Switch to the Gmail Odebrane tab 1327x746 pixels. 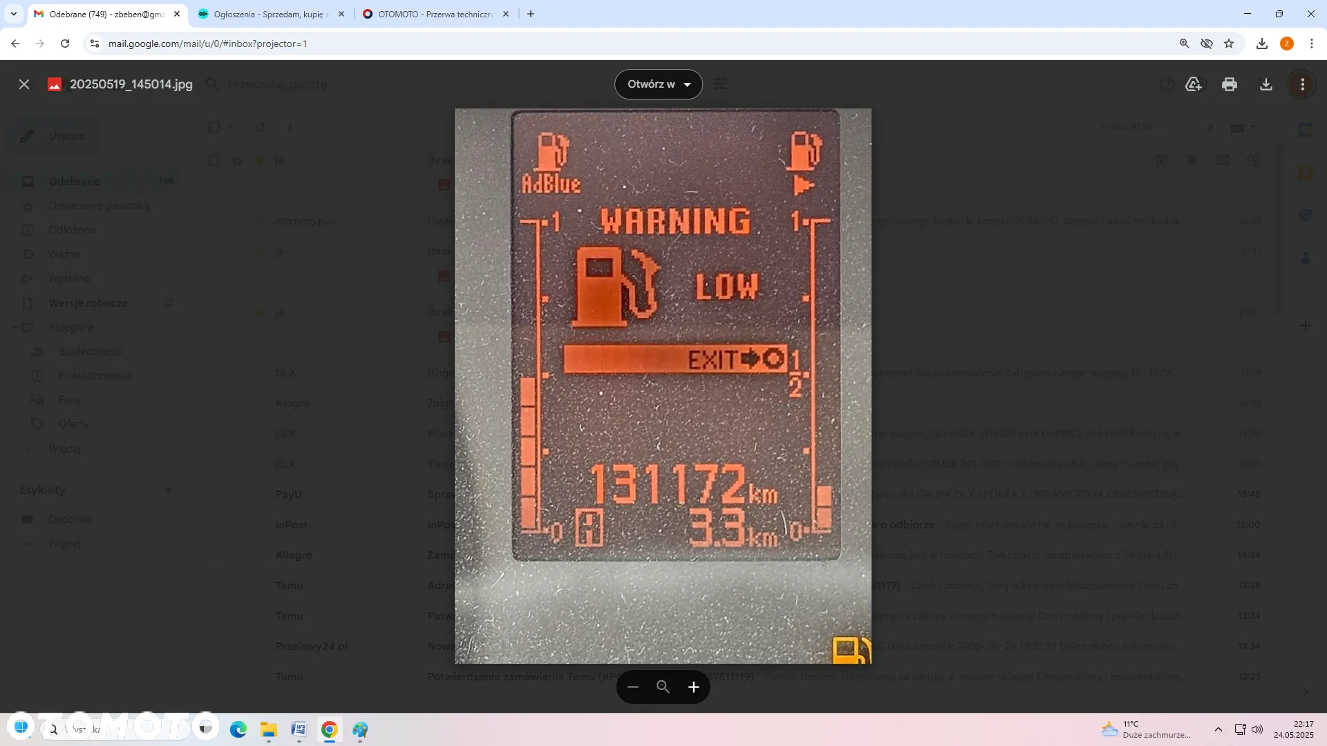(x=107, y=14)
